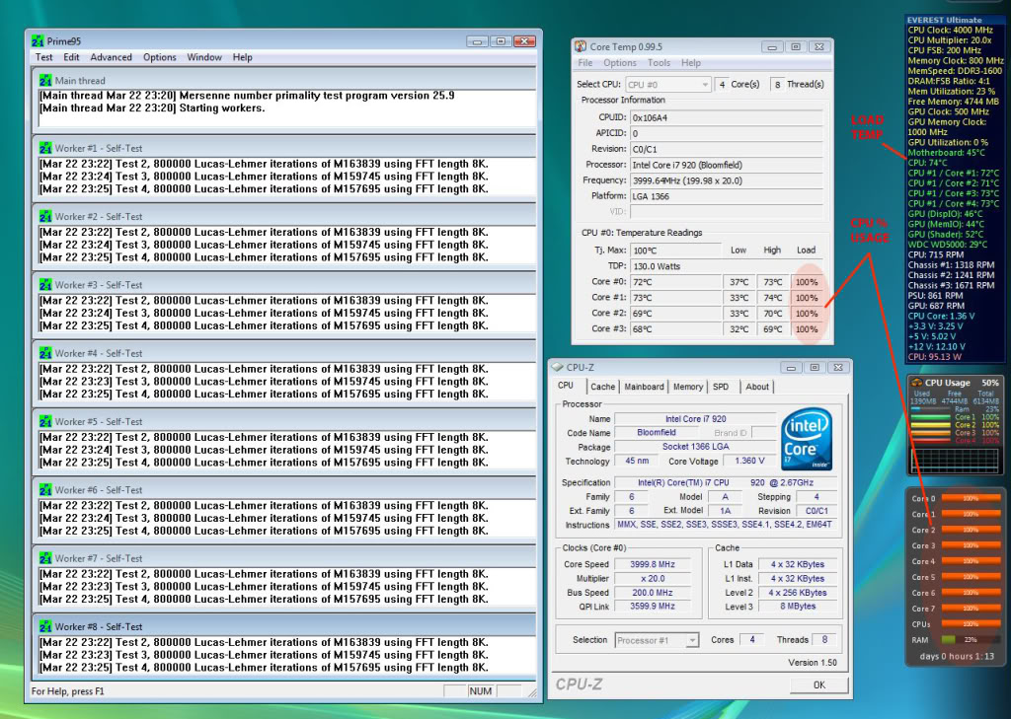Click the Worker #1 Self-Test icon
This screenshot has height=719, width=1011.
click(x=45, y=148)
